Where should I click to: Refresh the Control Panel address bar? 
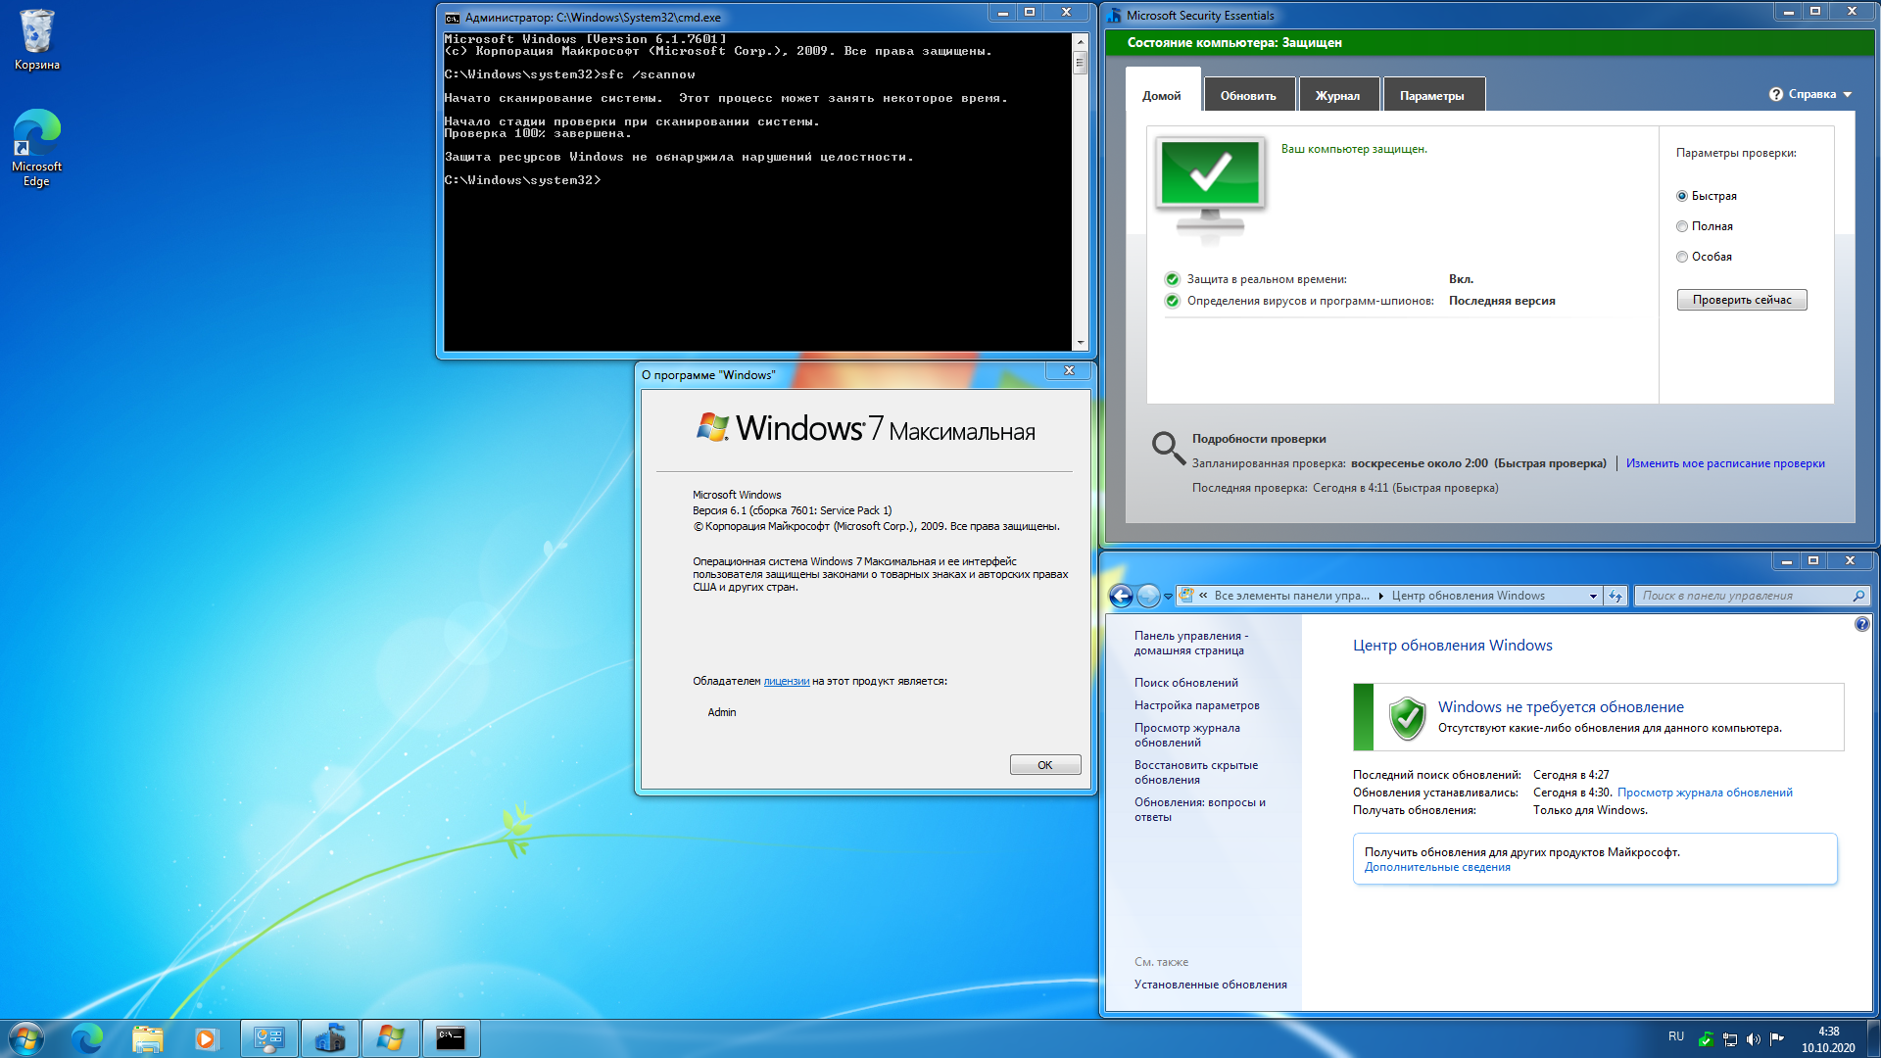(x=1616, y=596)
